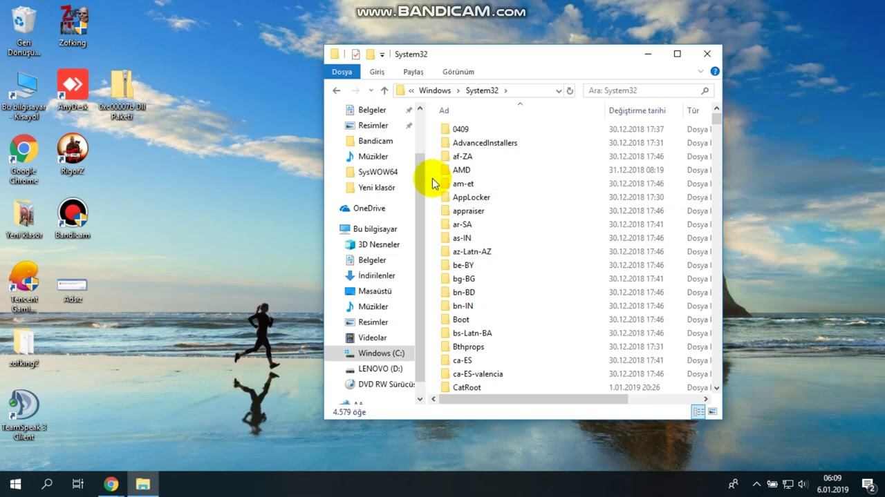The image size is (885, 497).
Task: Open TeamSpeak 3 Client shortcut
Action: [24, 416]
